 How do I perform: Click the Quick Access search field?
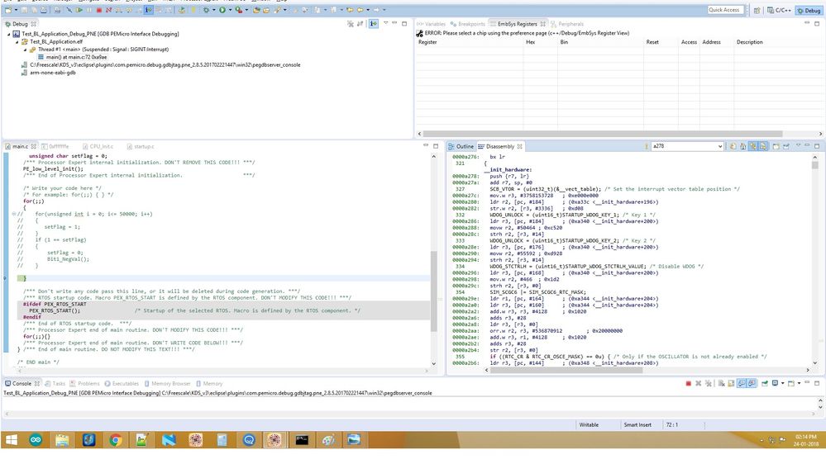(x=724, y=9)
